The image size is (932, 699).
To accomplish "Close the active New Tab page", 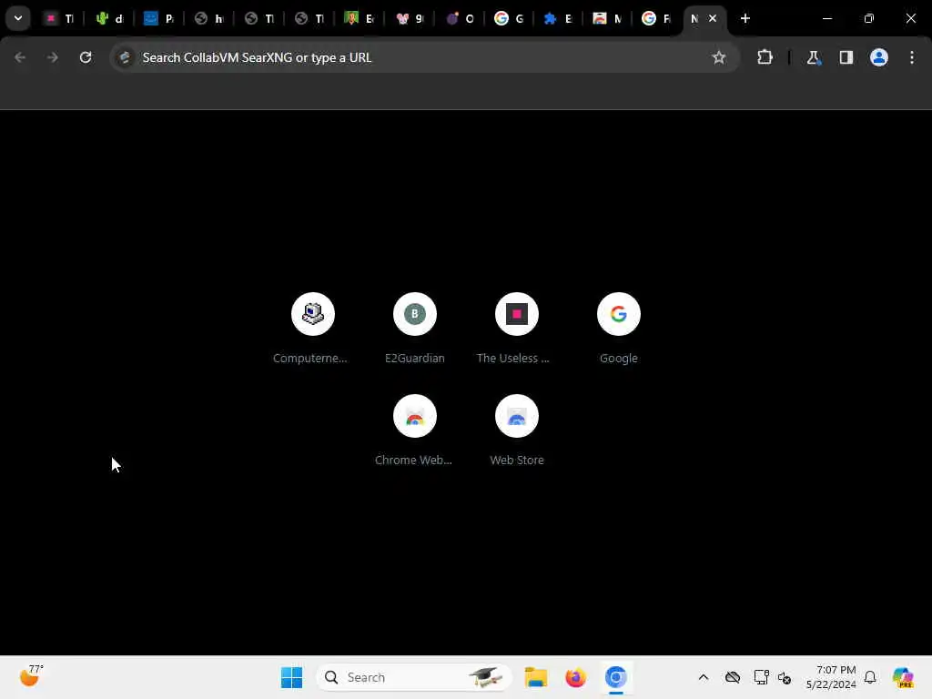I will (713, 18).
